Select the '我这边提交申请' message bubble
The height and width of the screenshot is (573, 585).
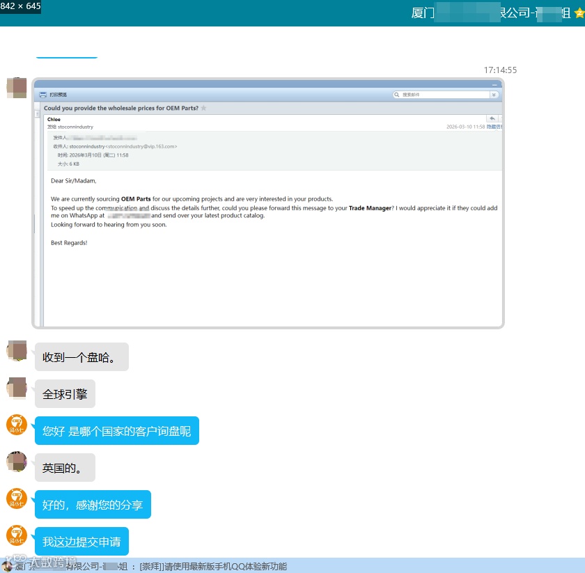click(81, 542)
